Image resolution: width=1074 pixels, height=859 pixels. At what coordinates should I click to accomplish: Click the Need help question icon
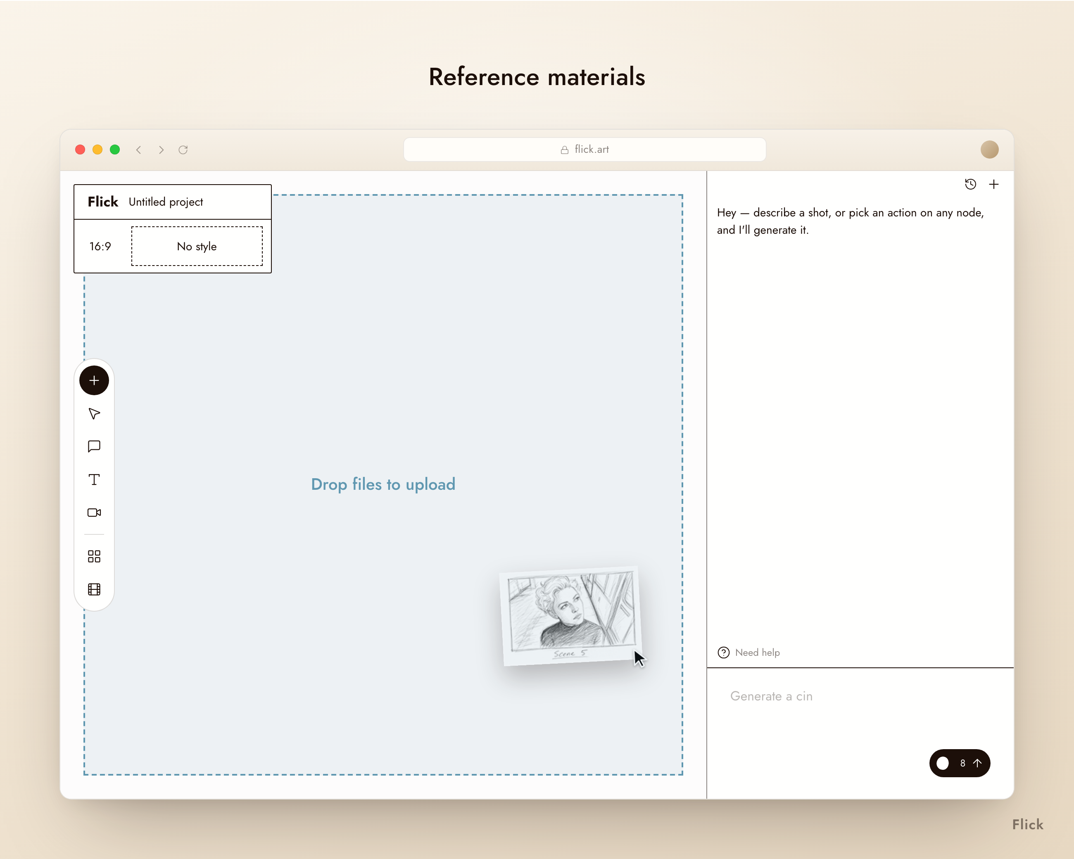tap(723, 653)
